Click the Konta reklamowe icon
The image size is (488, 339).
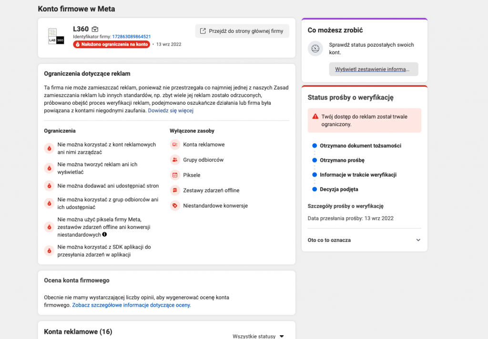point(175,145)
